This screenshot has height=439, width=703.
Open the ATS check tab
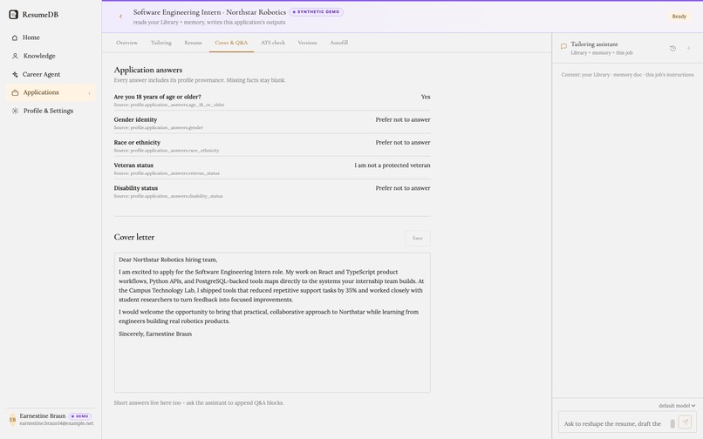tap(273, 43)
